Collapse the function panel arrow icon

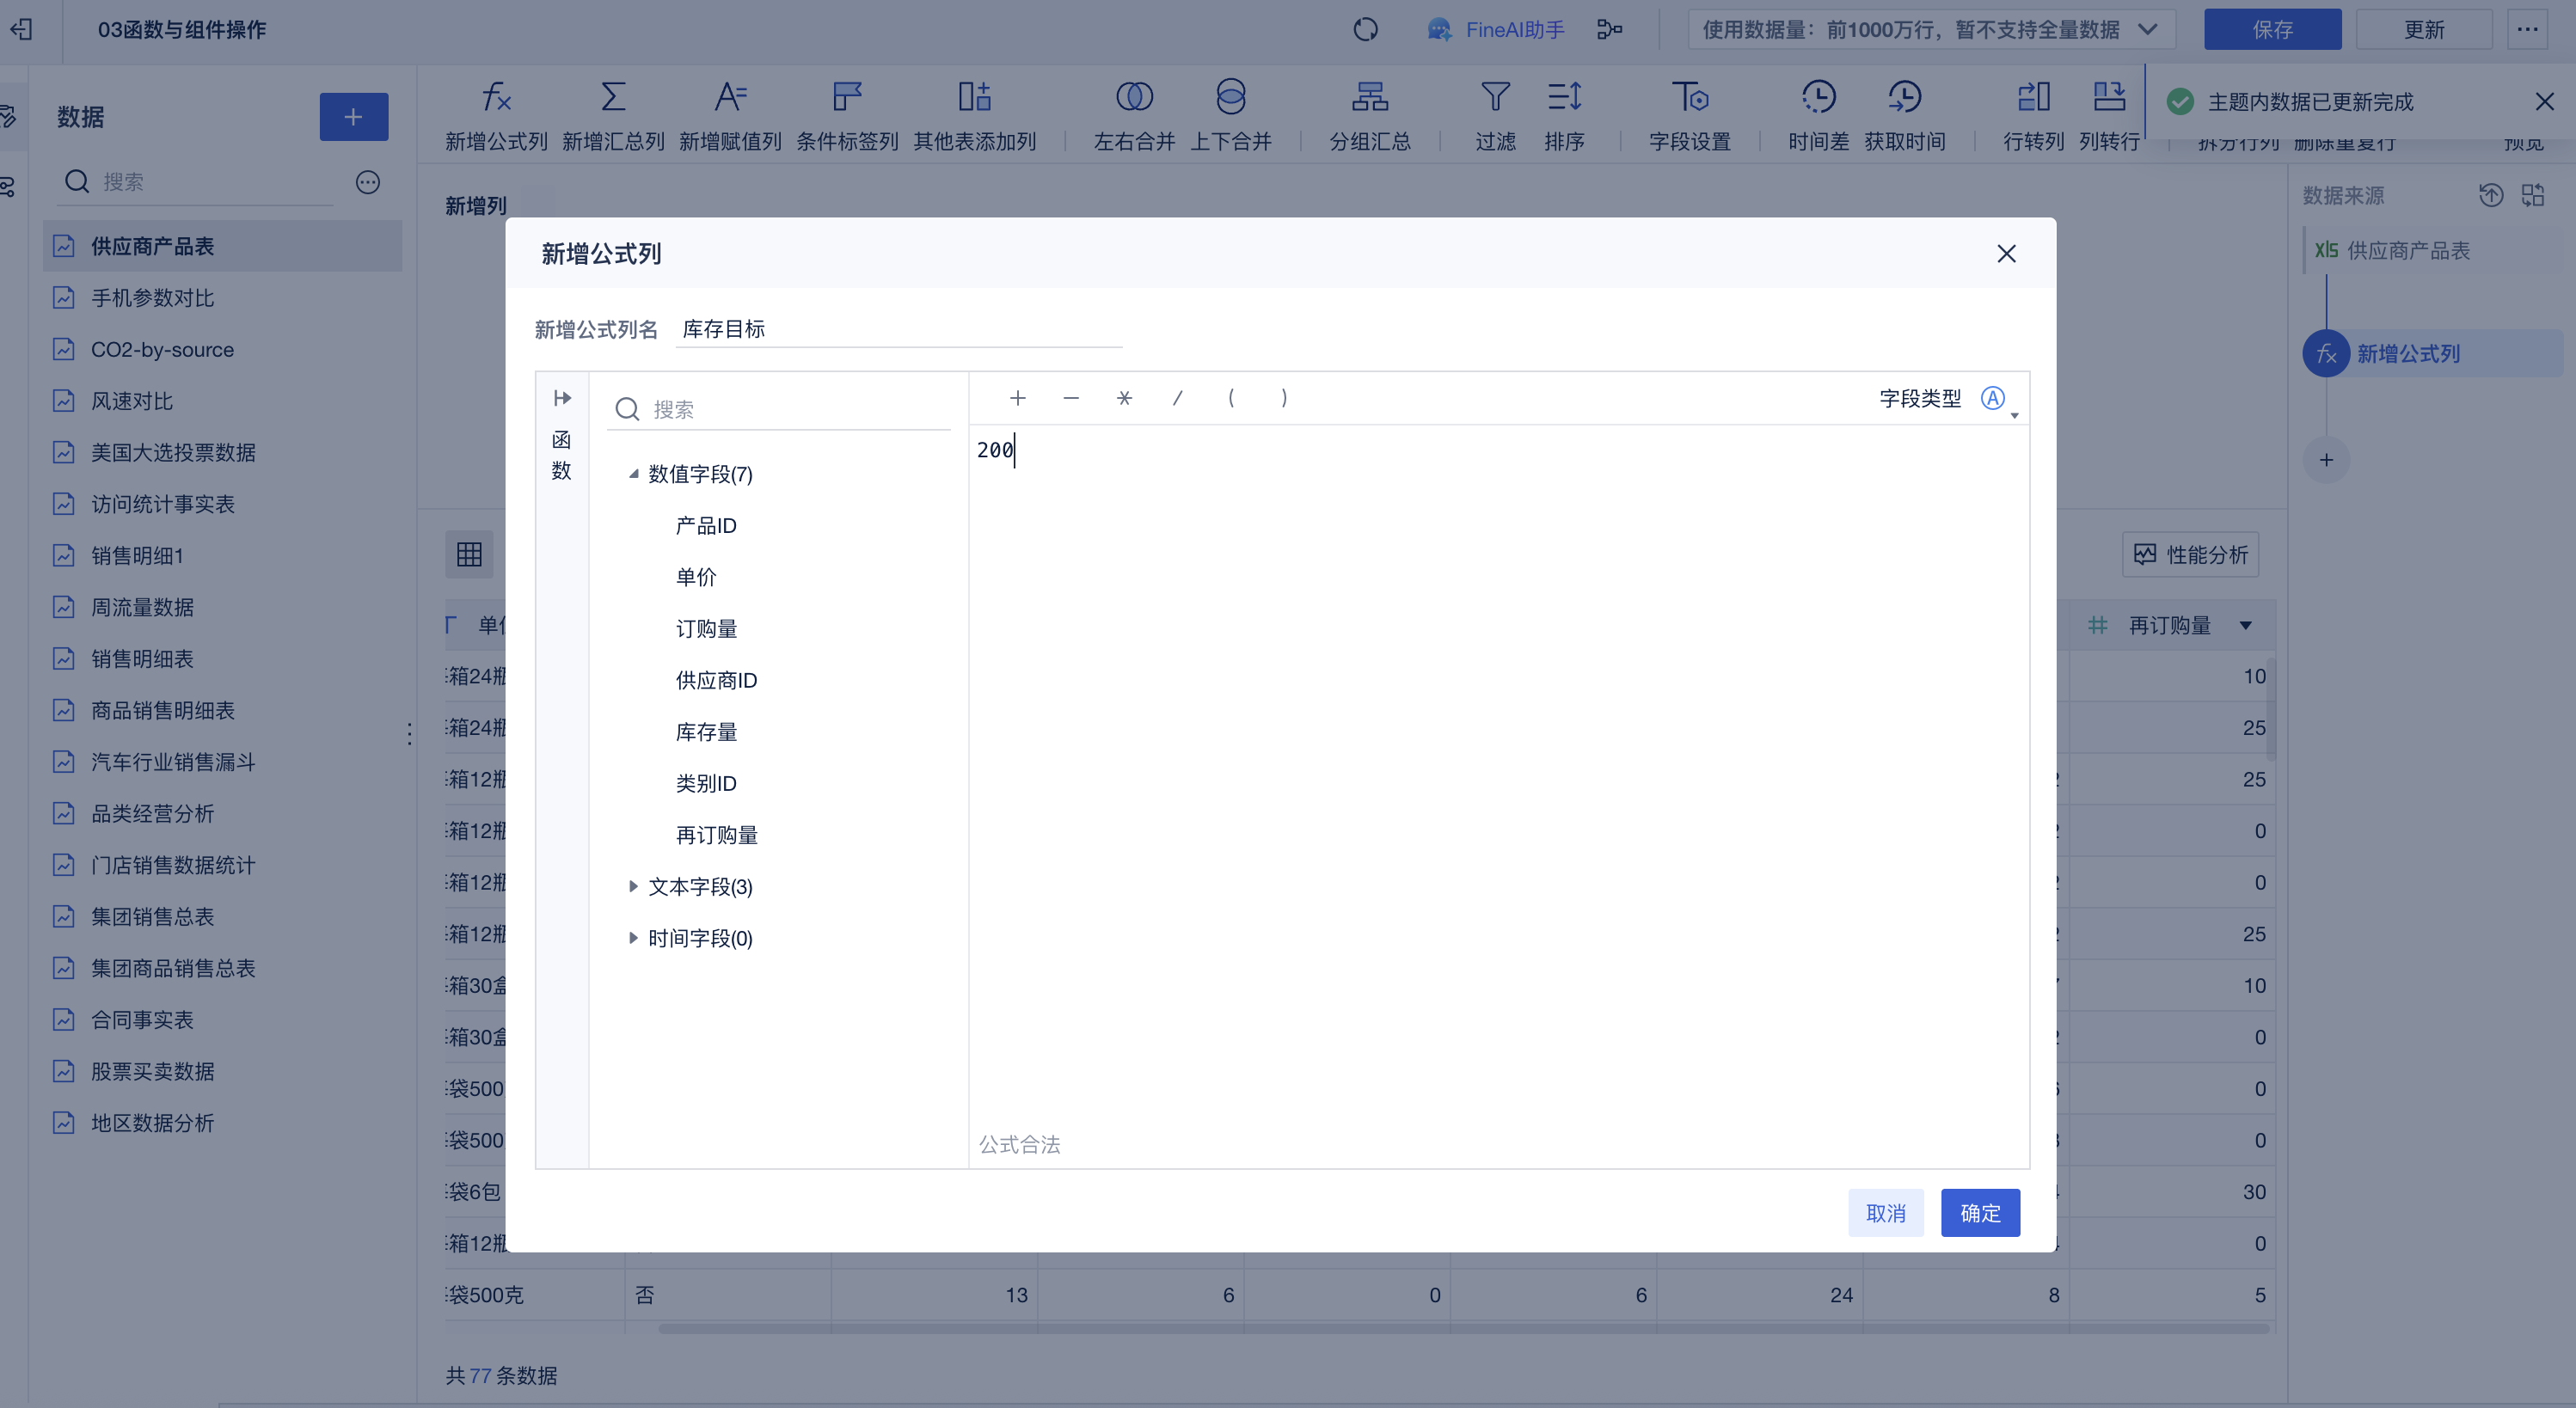pos(562,398)
